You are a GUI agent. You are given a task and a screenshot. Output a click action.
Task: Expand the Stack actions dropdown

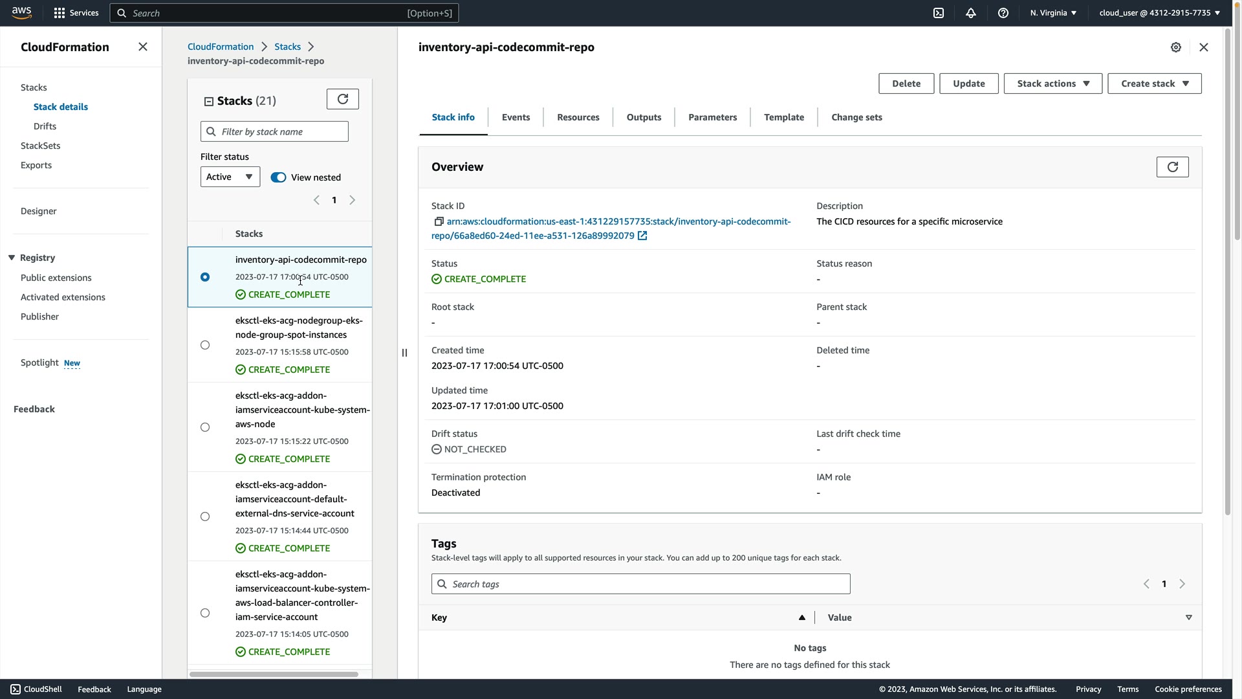point(1052,83)
